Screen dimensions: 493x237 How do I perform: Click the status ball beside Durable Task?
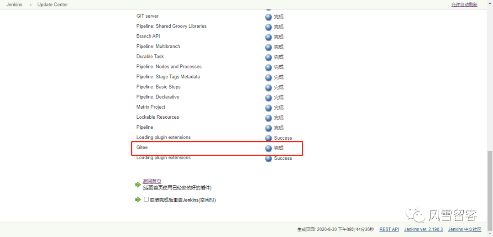click(x=268, y=57)
